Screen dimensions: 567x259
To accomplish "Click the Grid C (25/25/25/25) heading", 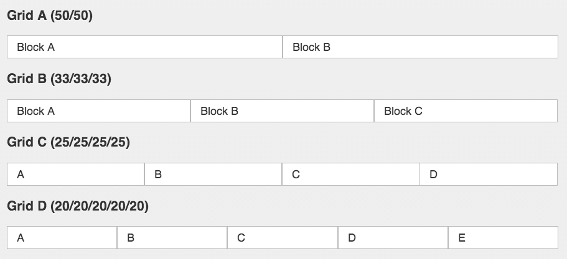I will 68,142.
